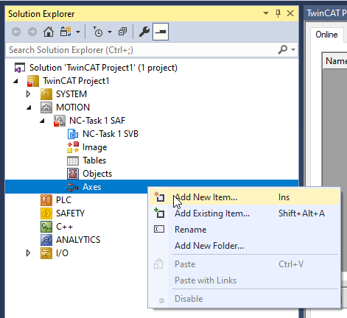Toggle the Preview Selected Items button
The image size is (347, 318).
click(x=161, y=32)
